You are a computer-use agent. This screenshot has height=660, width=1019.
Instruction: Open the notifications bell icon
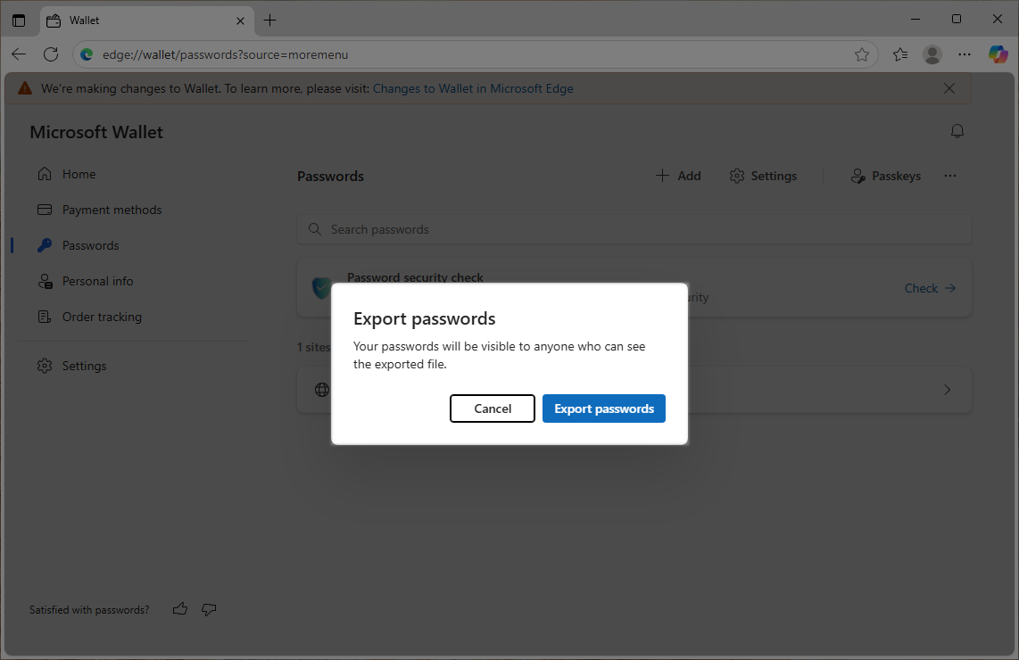957,132
